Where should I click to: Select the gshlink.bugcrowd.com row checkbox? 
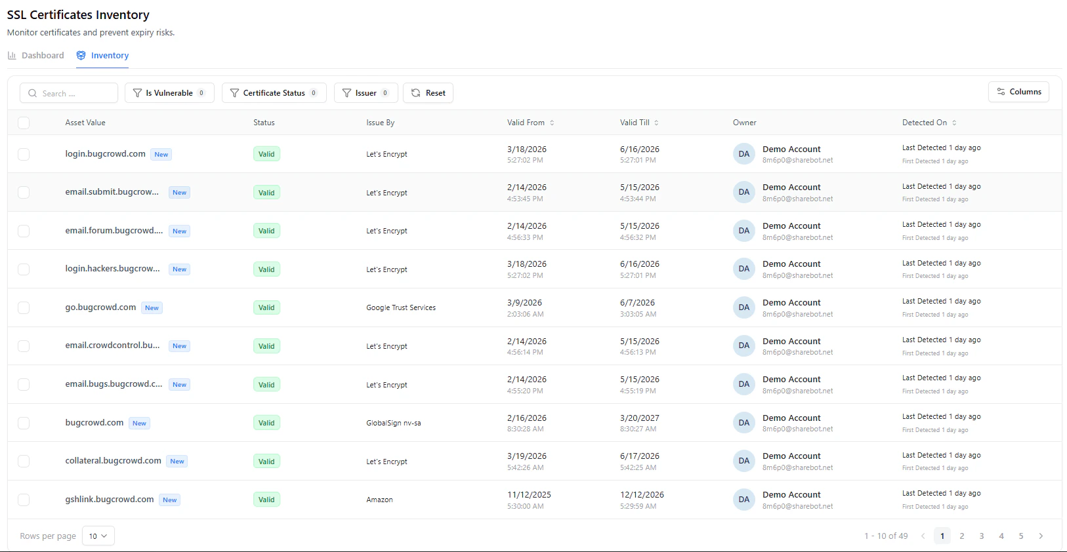(x=24, y=500)
